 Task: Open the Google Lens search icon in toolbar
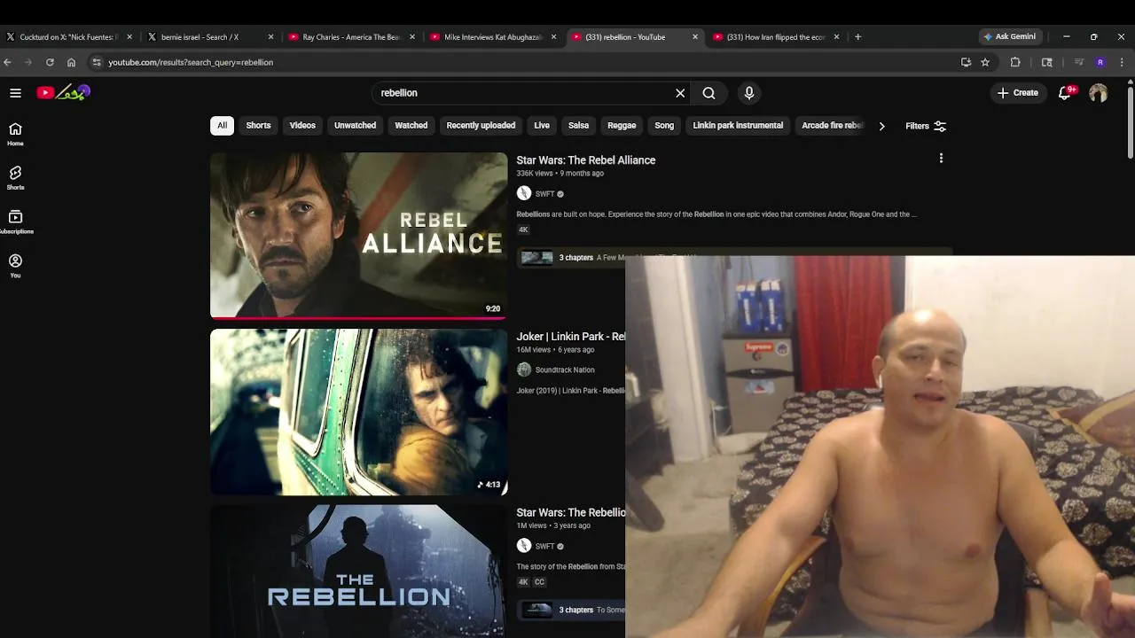1047,62
